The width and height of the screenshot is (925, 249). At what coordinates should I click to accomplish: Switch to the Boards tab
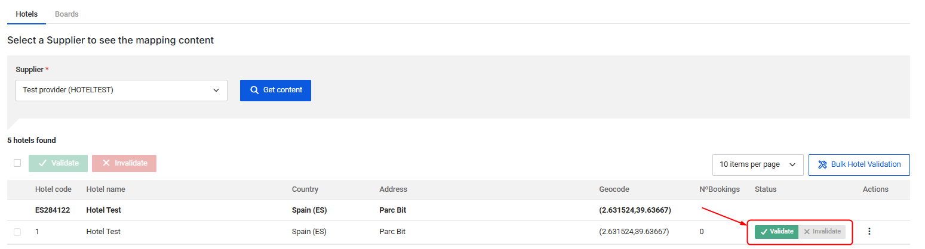point(67,14)
